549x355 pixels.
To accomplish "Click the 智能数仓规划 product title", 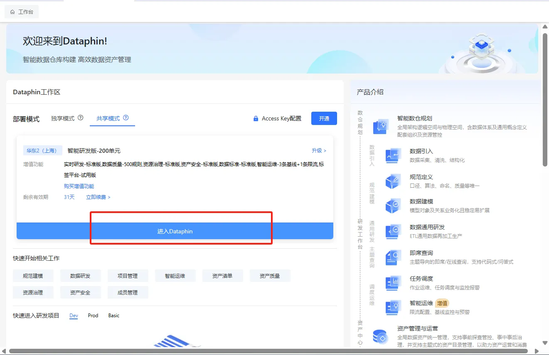I will coord(415,118).
